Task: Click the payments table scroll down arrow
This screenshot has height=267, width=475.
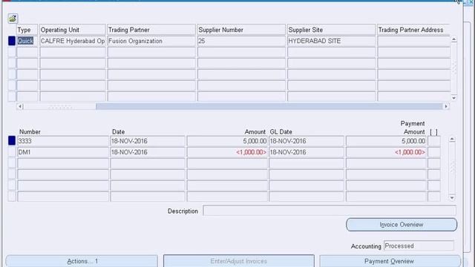Action: pyautogui.click(x=453, y=98)
